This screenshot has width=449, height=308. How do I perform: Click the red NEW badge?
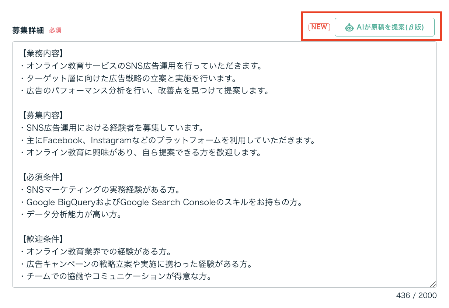(x=319, y=27)
